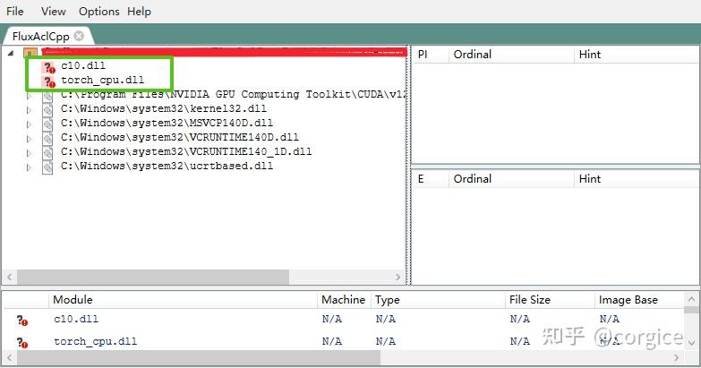The height and width of the screenshot is (368, 701).
Task: Click the module icon beside MSVCP140D.dll
Action: click(47, 124)
